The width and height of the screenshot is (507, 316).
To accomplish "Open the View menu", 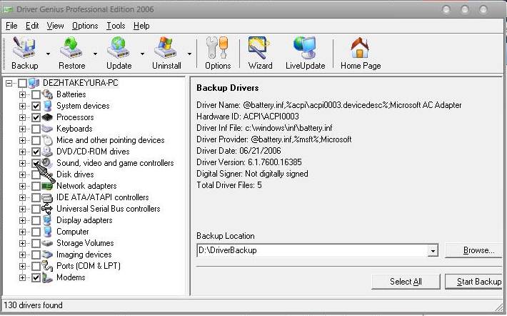I will (55, 26).
